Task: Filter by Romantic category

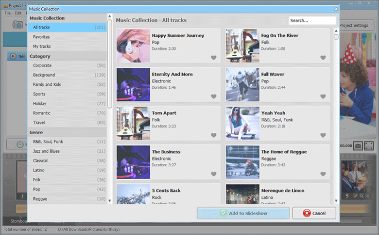Action: pyautogui.click(x=67, y=113)
